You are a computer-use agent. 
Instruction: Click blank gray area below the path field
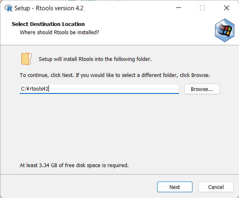pyautogui.click(x=119, y=127)
